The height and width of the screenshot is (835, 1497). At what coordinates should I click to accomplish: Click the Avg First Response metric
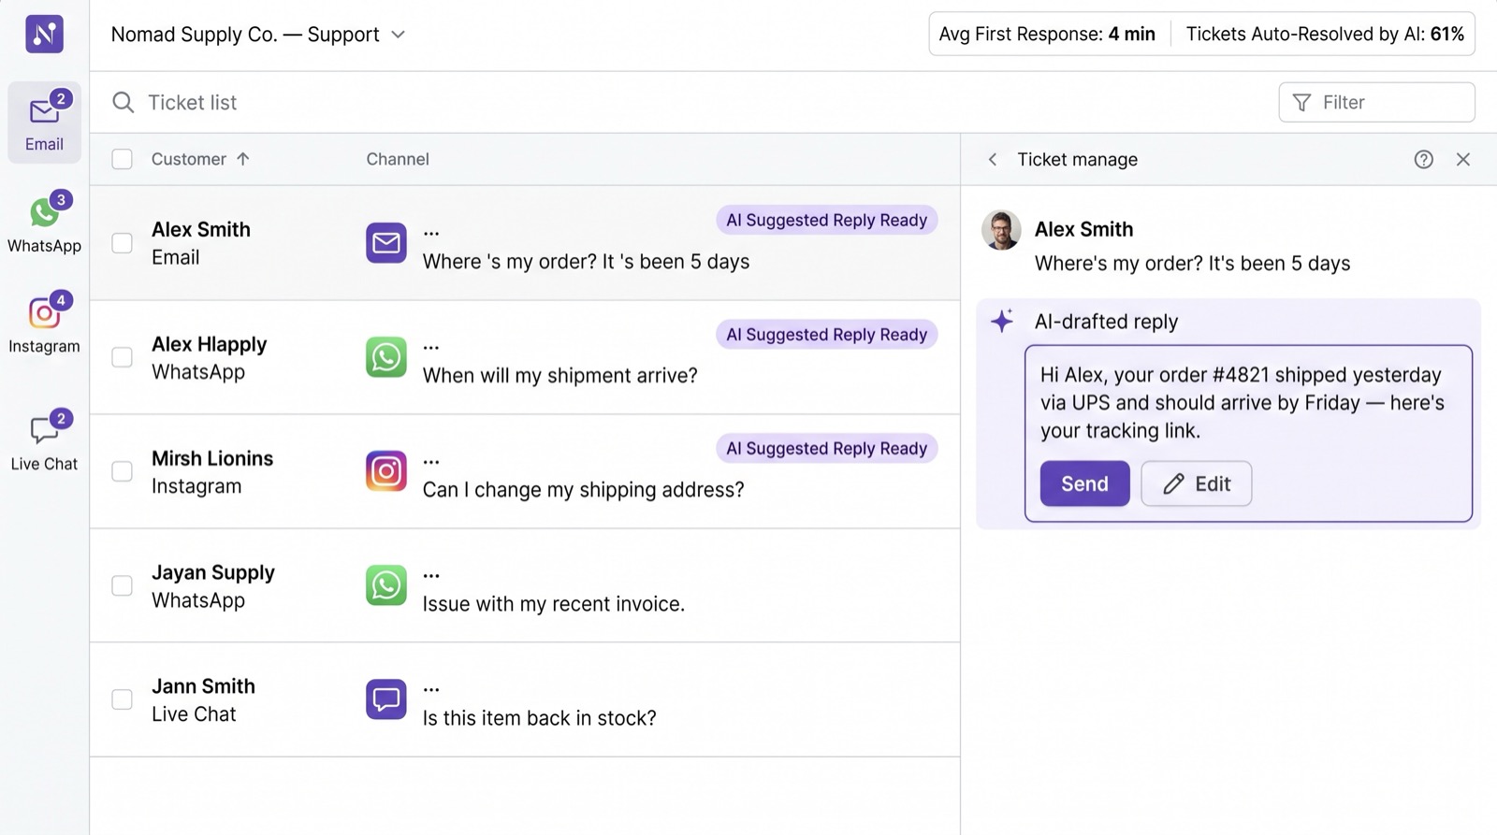pyautogui.click(x=1047, y=35)
